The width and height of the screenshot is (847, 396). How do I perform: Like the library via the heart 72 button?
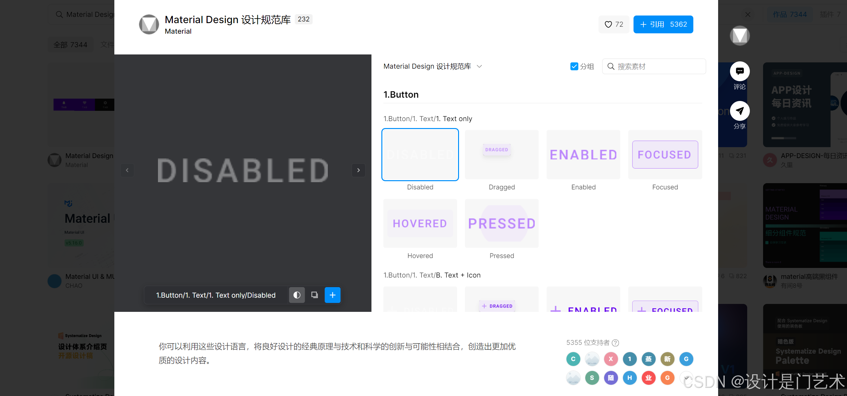coord(614,24)
